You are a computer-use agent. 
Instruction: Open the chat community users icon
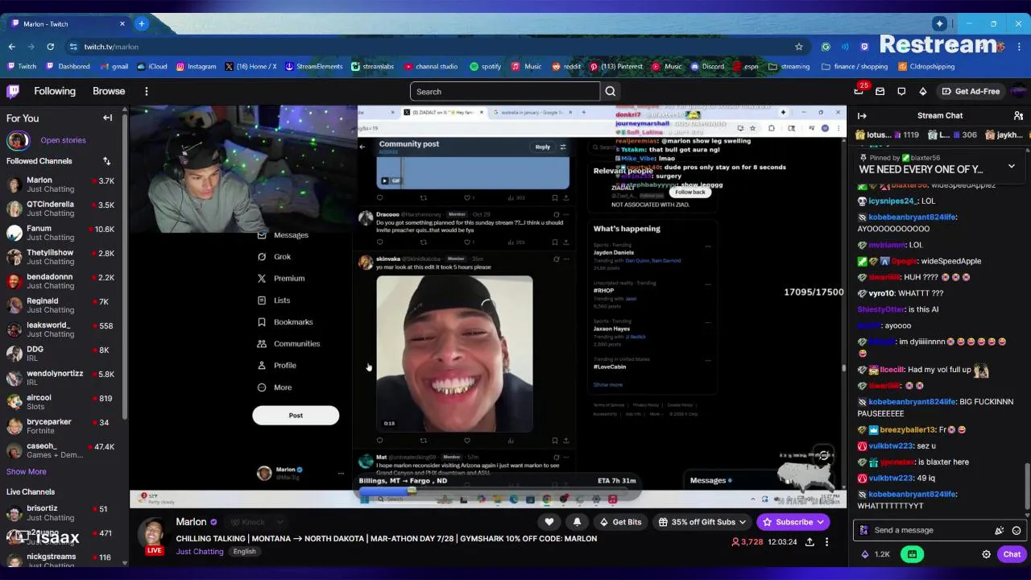coord(1018,116)
